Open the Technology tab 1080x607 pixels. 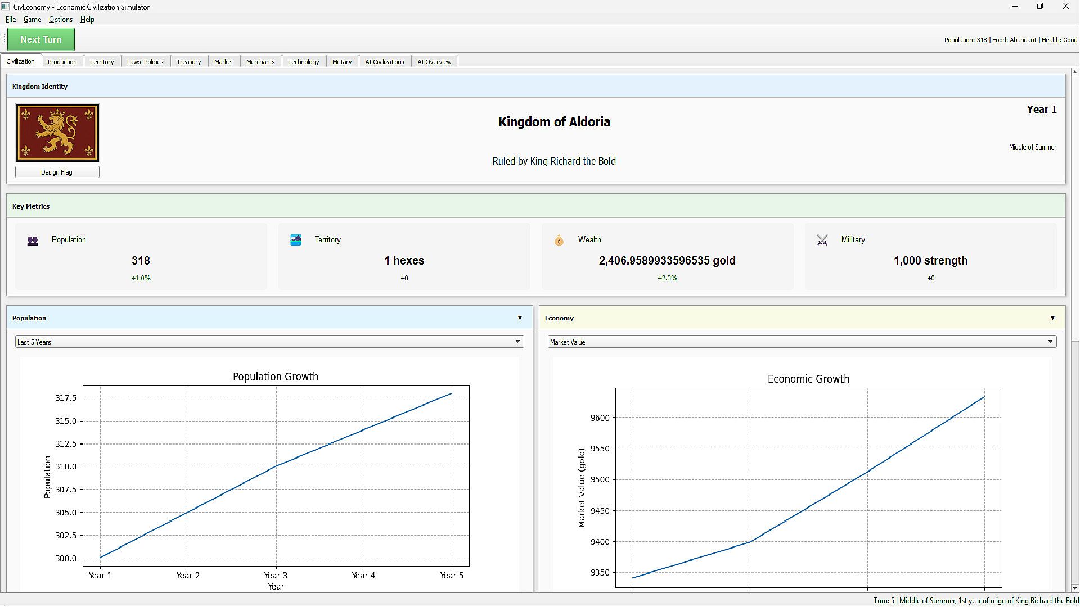coord(303,62)
